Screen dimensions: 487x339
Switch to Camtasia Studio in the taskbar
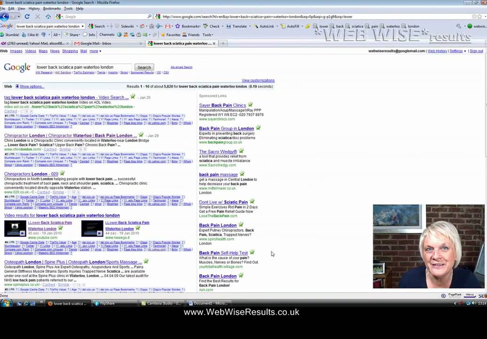[x=161, y=303]
